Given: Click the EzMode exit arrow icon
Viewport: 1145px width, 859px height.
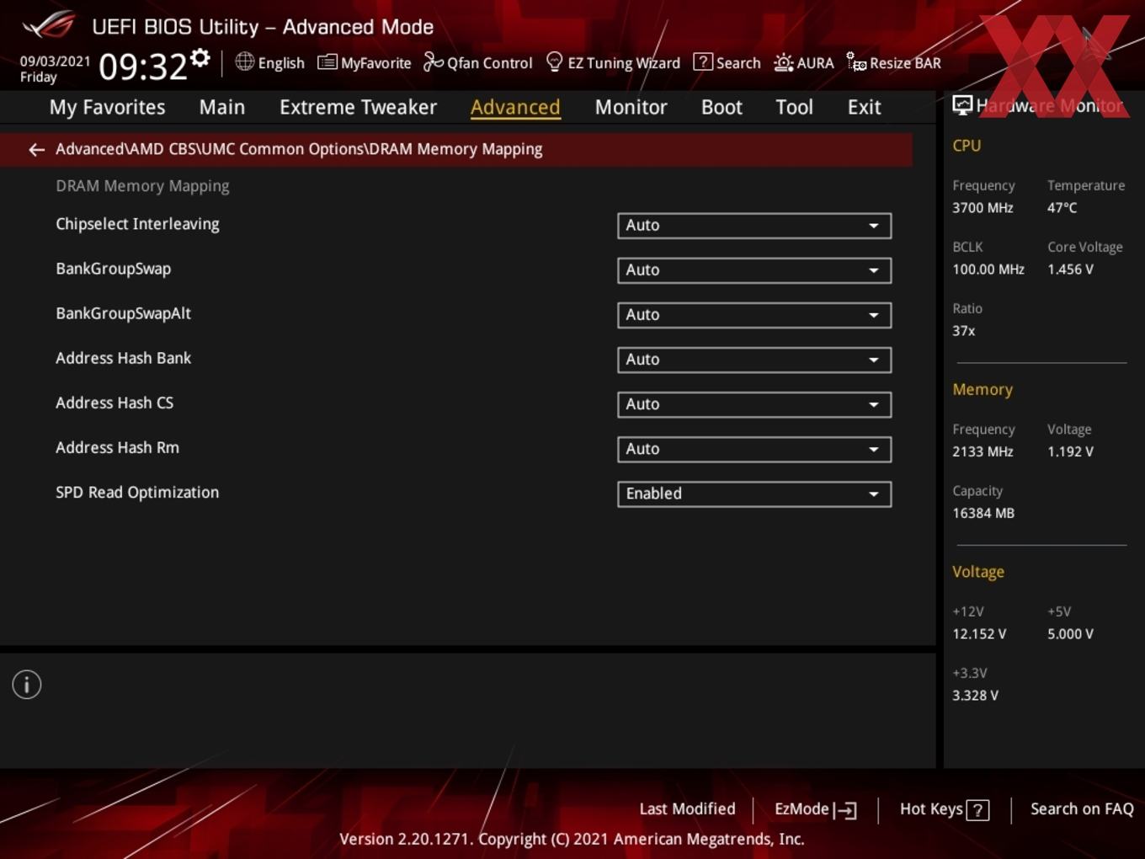Looking at the screenshot, I should (x=845, y=810).
